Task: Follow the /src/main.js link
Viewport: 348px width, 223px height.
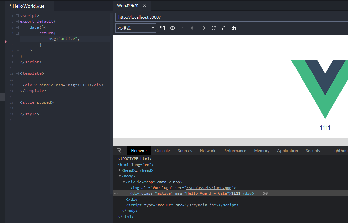Action: point(200,205)
